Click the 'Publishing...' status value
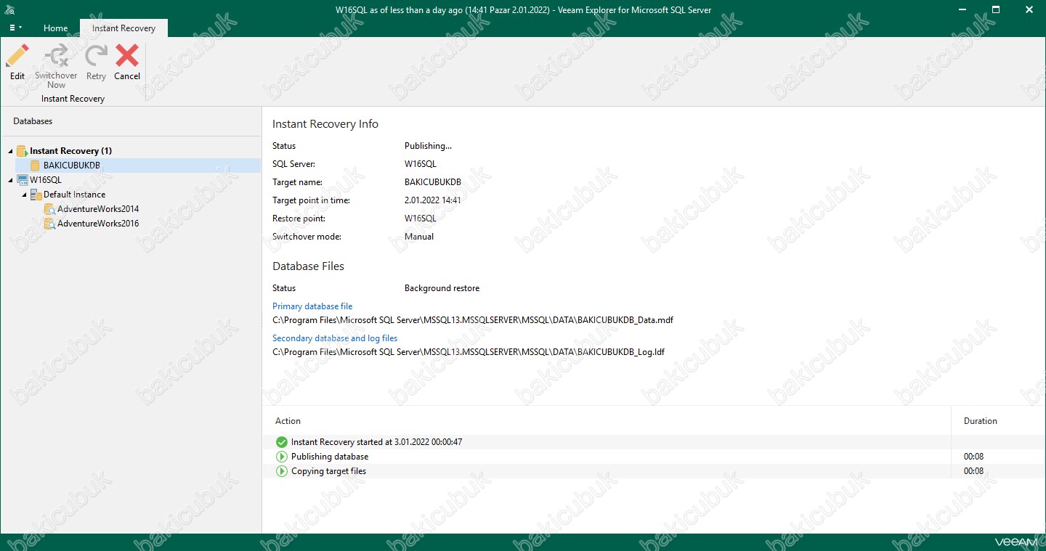Screen dimensions: 1046x551 pyautogui.click(x=428, y=146)
